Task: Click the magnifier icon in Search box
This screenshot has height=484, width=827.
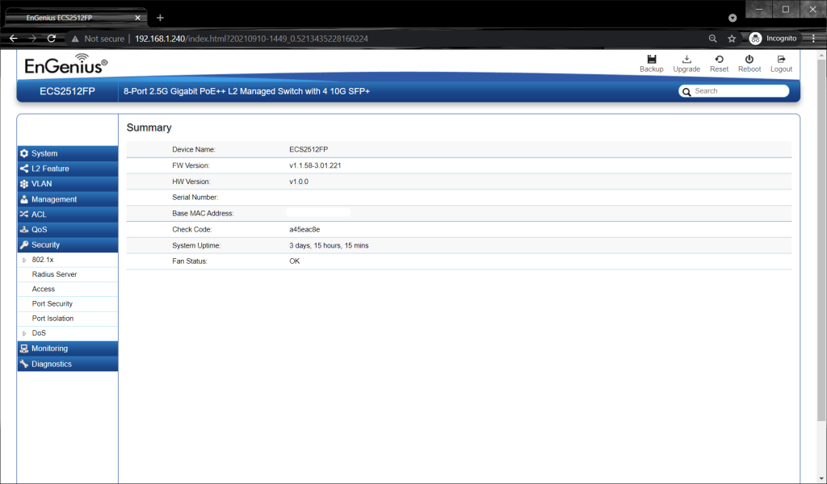Action: click(686, 92)
